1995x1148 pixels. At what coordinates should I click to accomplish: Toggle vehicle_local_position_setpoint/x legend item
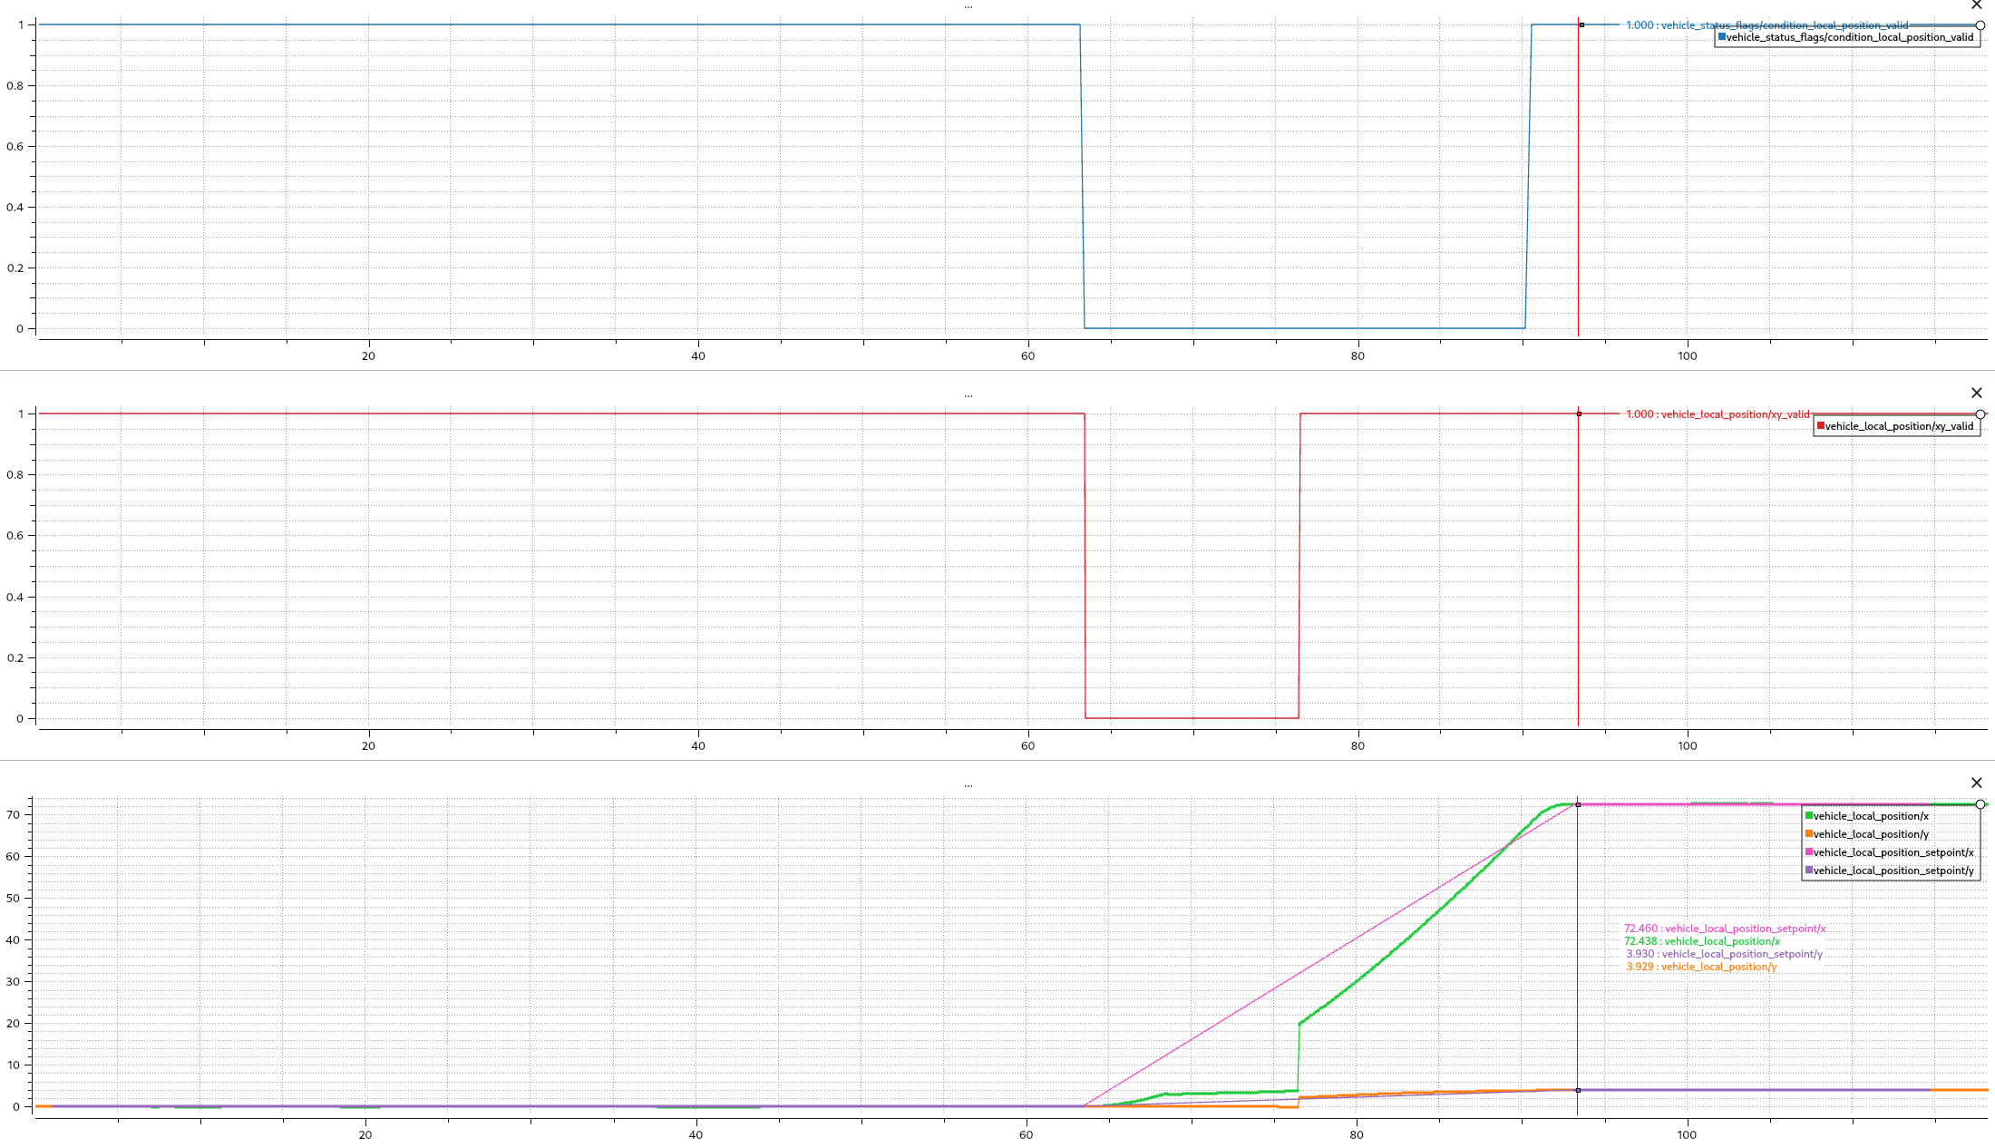(1893, 852)
